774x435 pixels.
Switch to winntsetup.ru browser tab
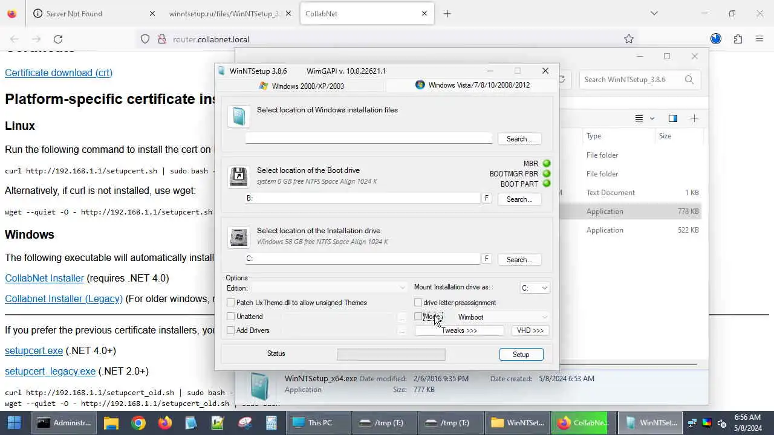[x=229, y=13]
